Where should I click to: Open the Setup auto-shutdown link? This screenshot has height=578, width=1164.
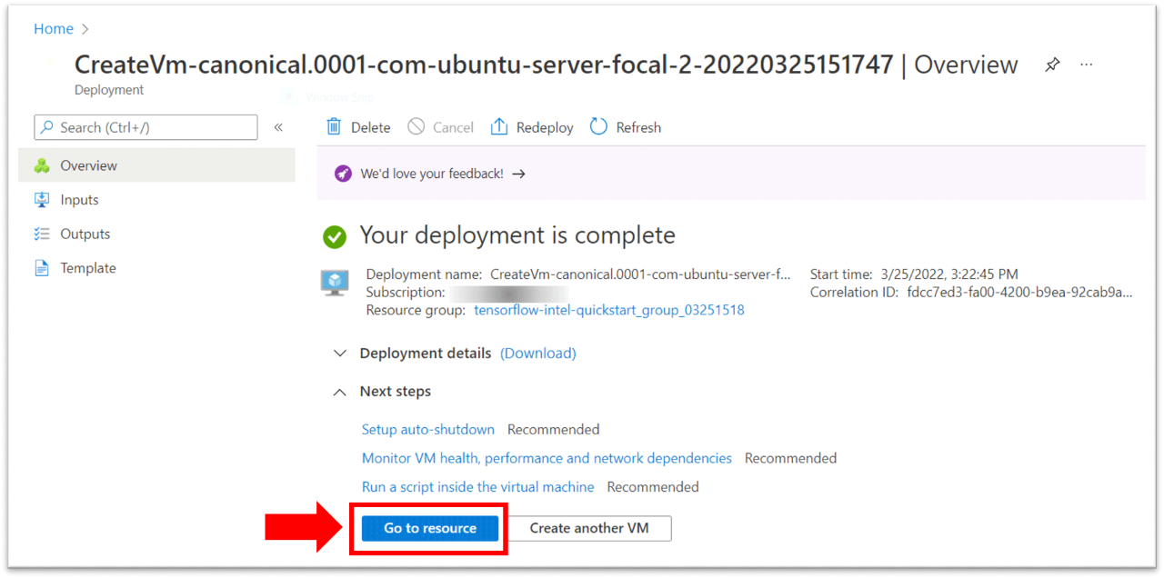point(428,430)
